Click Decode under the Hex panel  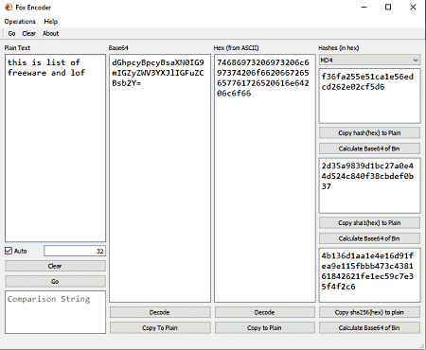click(265, 312)
